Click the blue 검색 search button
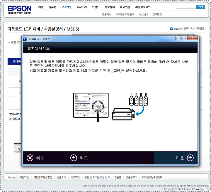This screenshot has height=192, width=211. point(200,7)
